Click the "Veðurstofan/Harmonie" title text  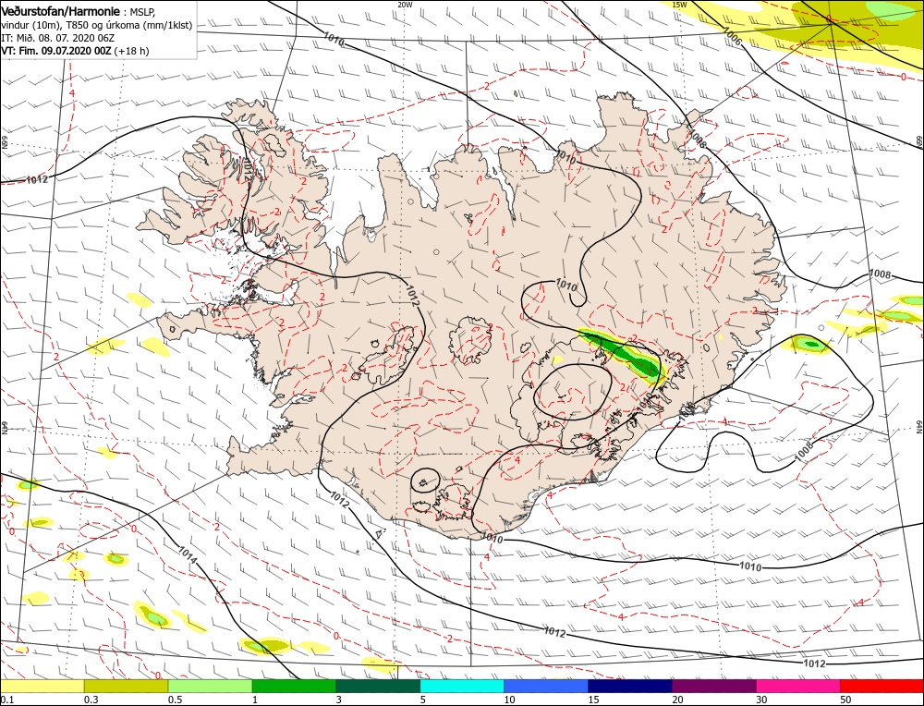(x=61, y=11)
